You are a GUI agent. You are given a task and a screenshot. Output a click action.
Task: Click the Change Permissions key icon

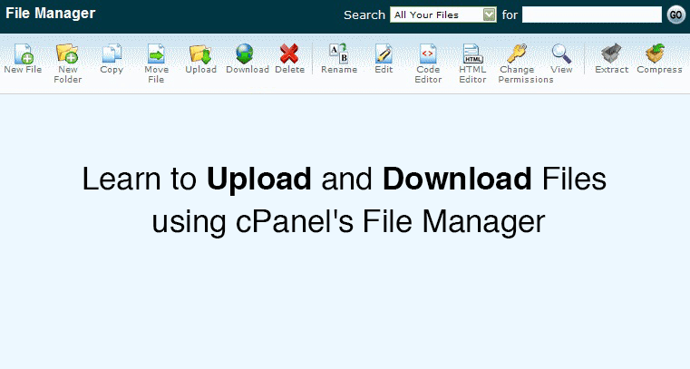[517, 54]
